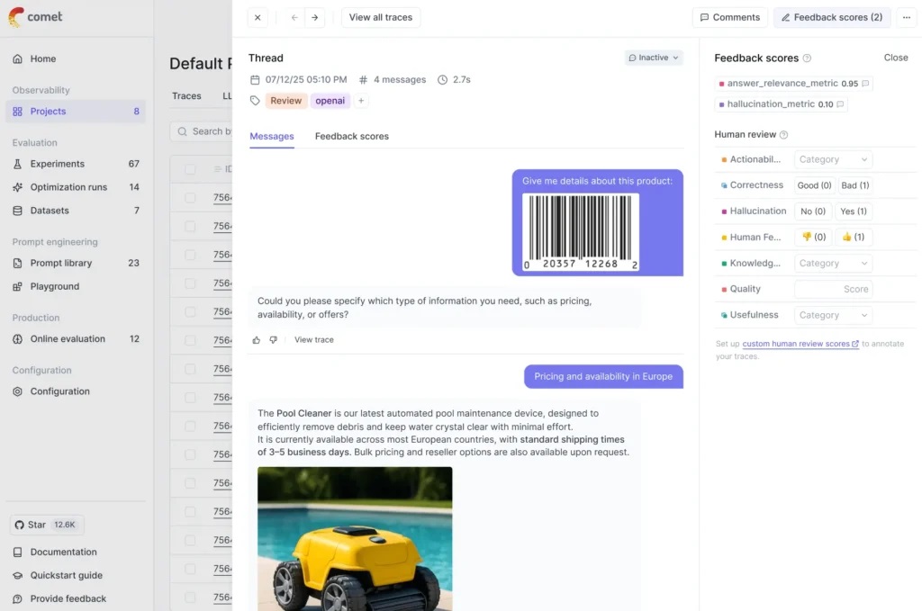The width and height of the screenshot is (922, 611).
Task: Go to next trace arrow
Action: pos(314,17)
